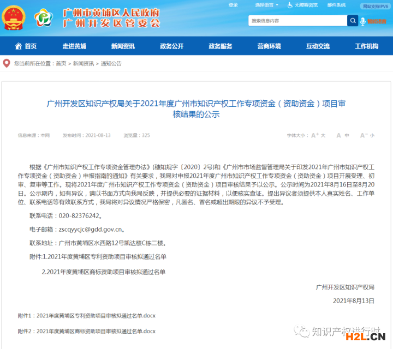Click the 网站支持IPV6 badge
393x349 pixels.
(x=376, y=6)
